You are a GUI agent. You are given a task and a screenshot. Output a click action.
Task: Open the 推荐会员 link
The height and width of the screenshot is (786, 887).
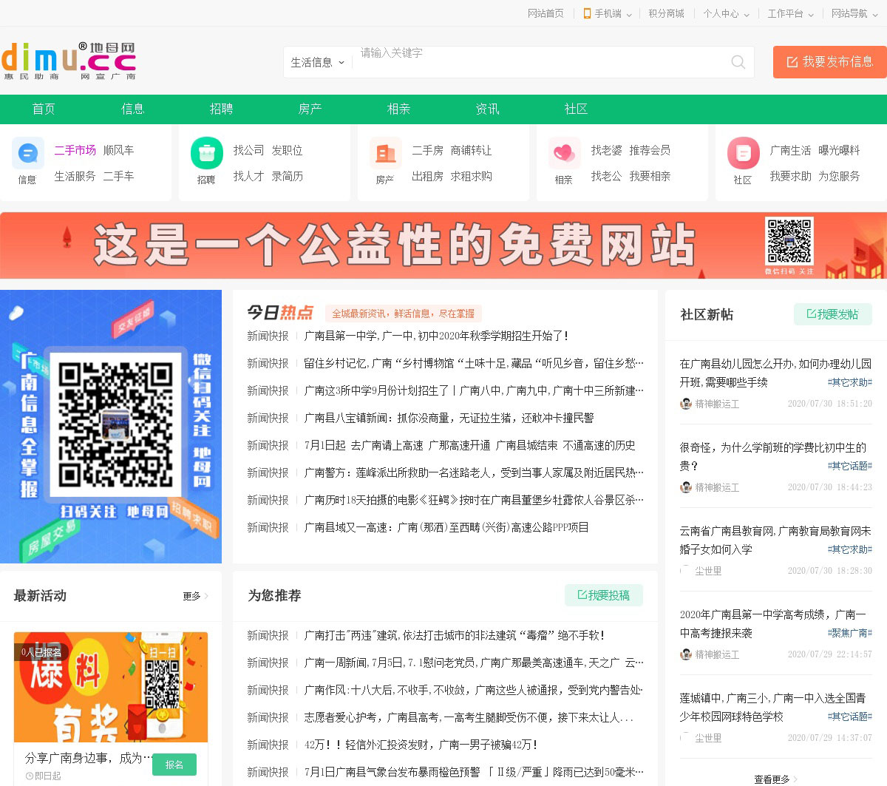[650, 150]
